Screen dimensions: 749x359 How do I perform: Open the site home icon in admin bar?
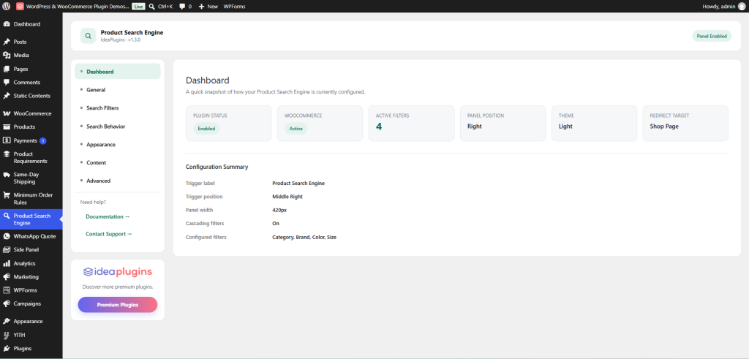pos(20,7)
